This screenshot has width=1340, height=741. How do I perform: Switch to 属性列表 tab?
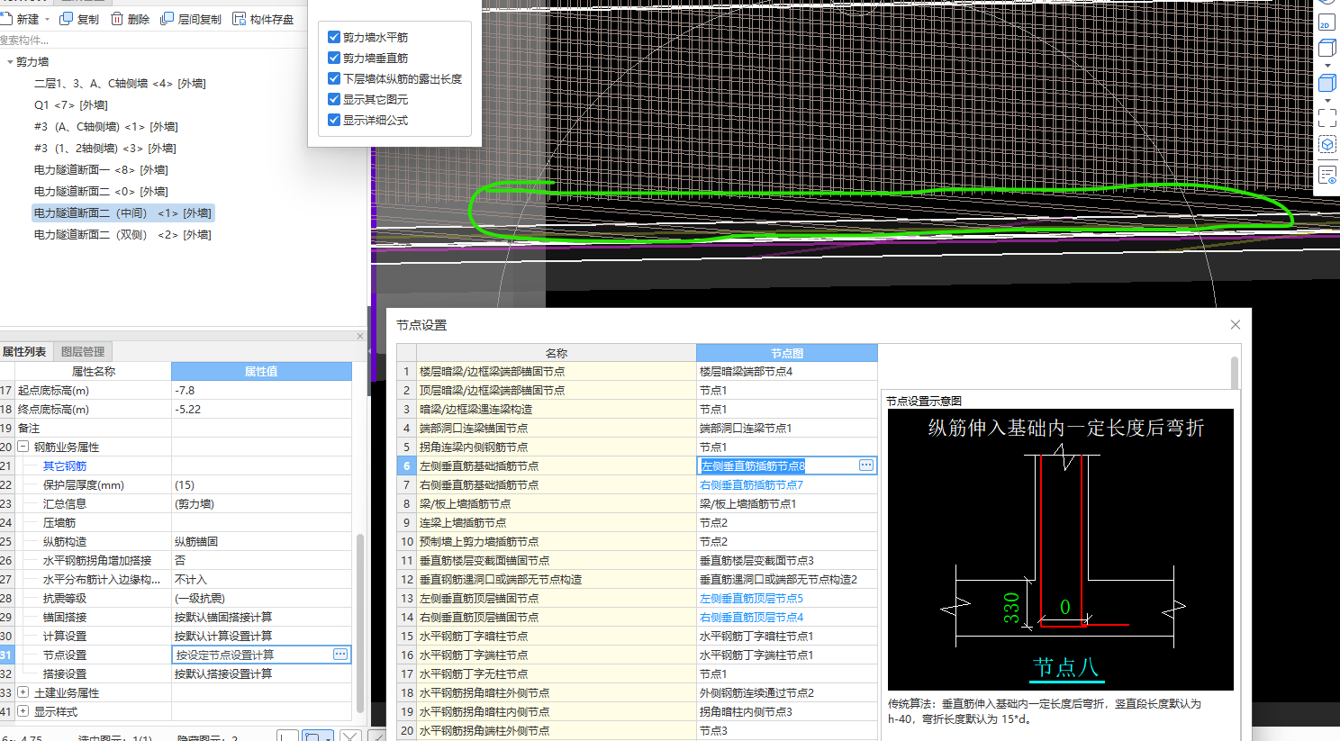point(25,352)
